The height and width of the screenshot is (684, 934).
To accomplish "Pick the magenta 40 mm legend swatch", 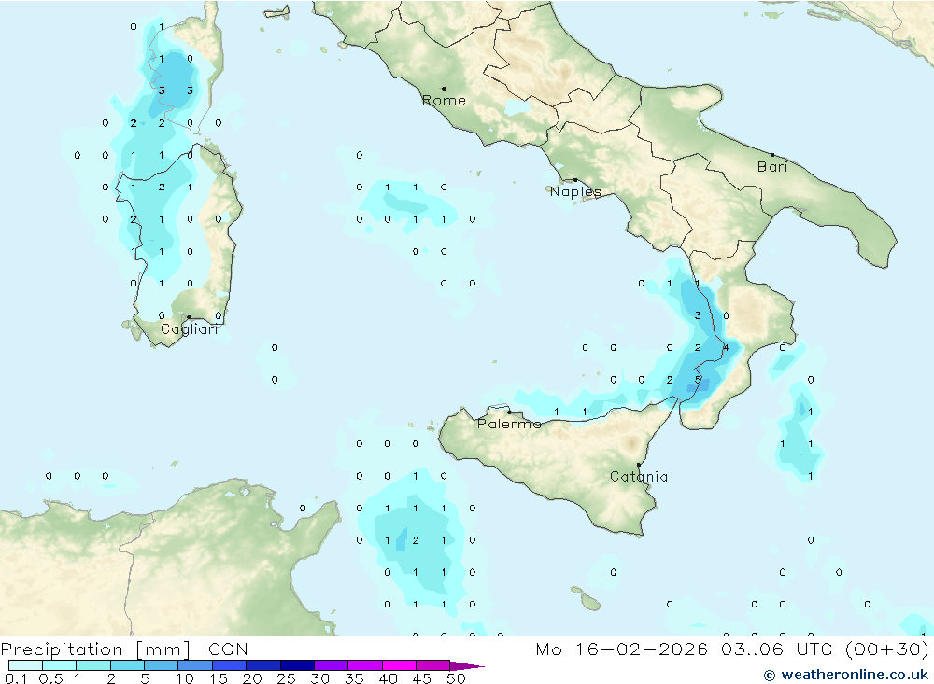I will 399,665.
